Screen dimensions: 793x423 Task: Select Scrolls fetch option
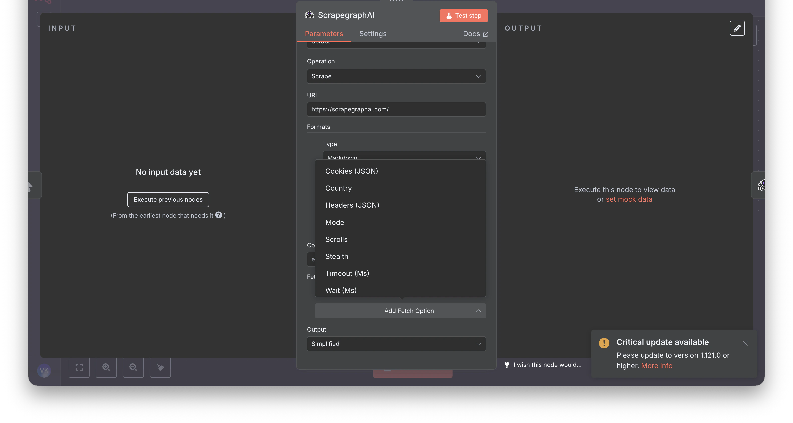(400, 239)
